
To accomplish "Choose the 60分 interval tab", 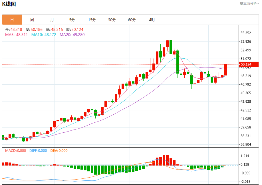I will (x=132, y=20).
